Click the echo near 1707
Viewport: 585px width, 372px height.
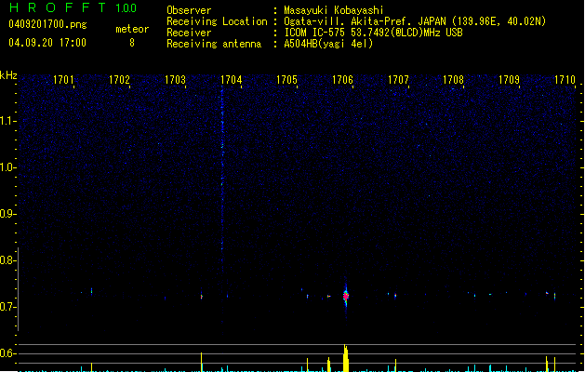[395, 296]
